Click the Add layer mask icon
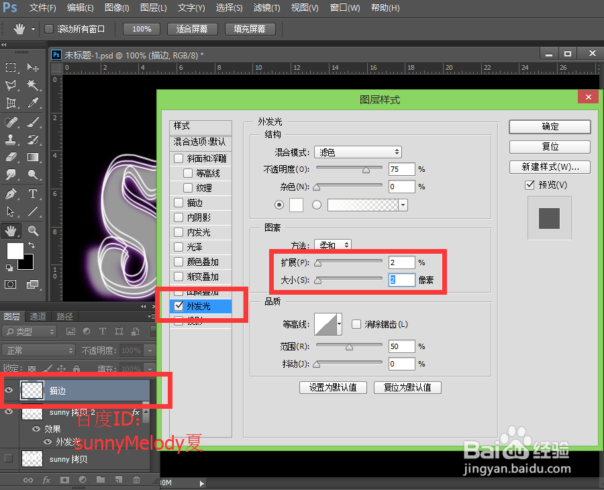The width and height of the screenshot is (604, 490). pos(65,480)
